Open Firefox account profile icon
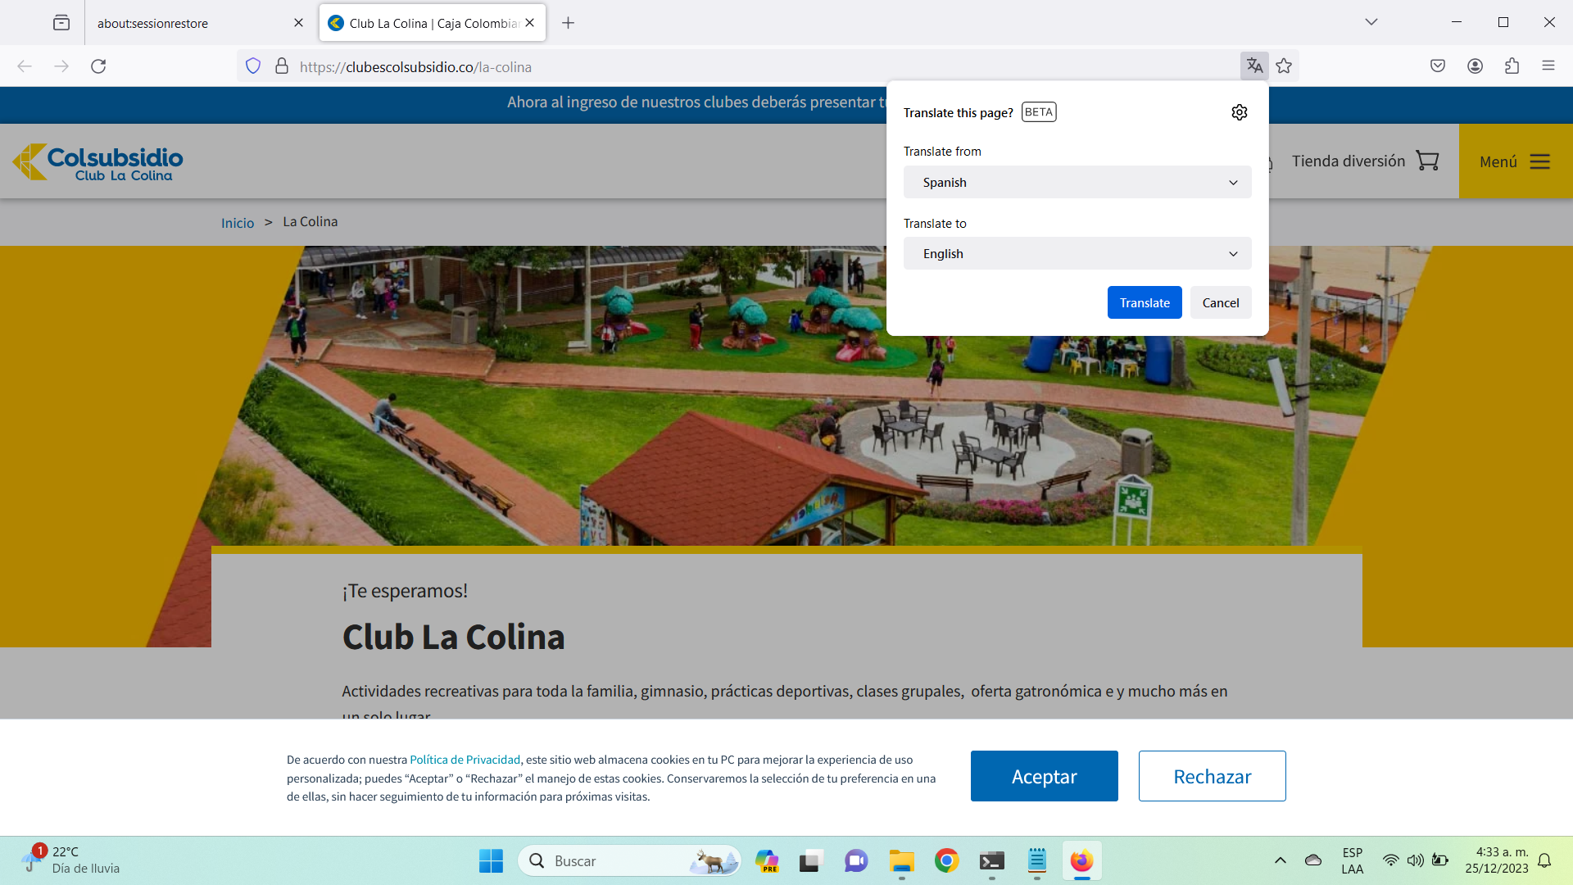The height and width of the screenshot is (885, 1573). pyautogui.click(x=1475, y=66)
